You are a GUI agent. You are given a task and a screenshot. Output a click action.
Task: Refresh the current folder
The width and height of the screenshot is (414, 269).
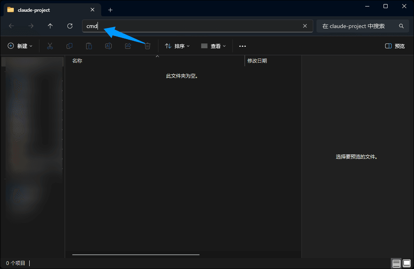click(70, 26)
